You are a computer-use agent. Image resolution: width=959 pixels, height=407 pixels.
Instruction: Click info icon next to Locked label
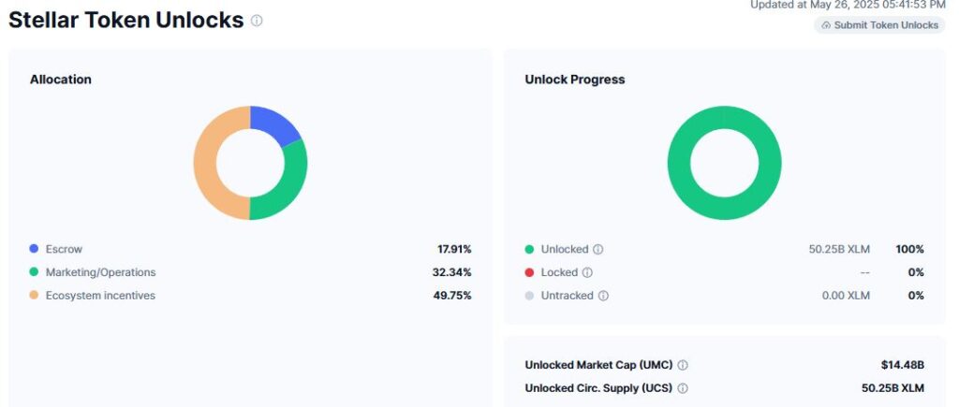587,273
